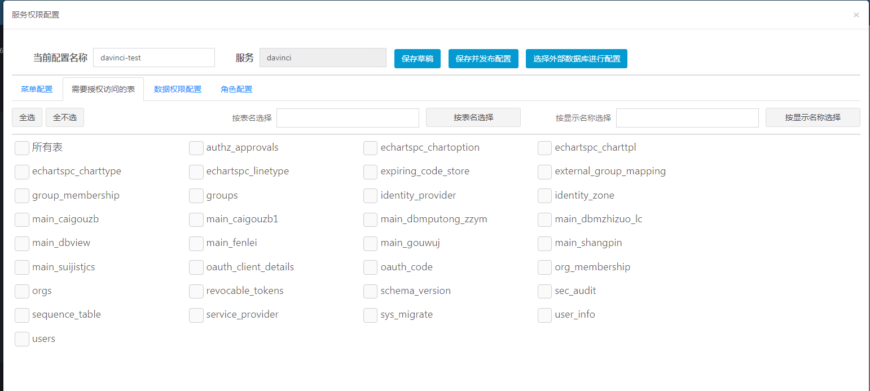This screenshot has width=870, height=391.
Task: Select the main_shangpin checkbox
Action: pyautogui.click(x=545, y=243)
